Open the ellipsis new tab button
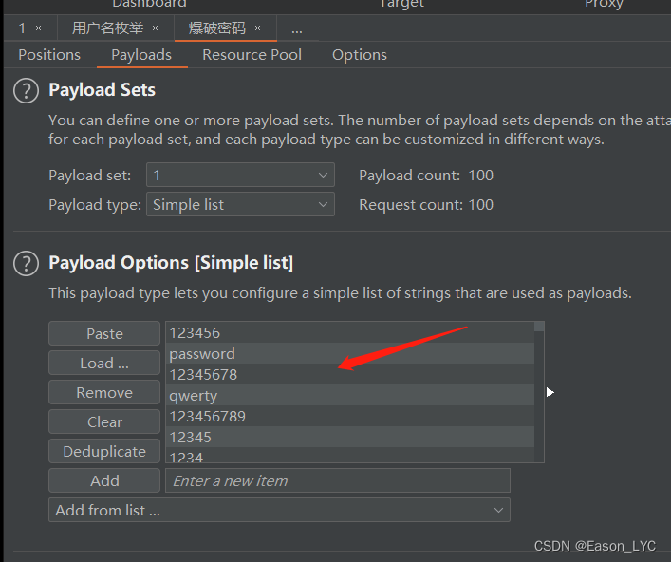 point(297,29)
